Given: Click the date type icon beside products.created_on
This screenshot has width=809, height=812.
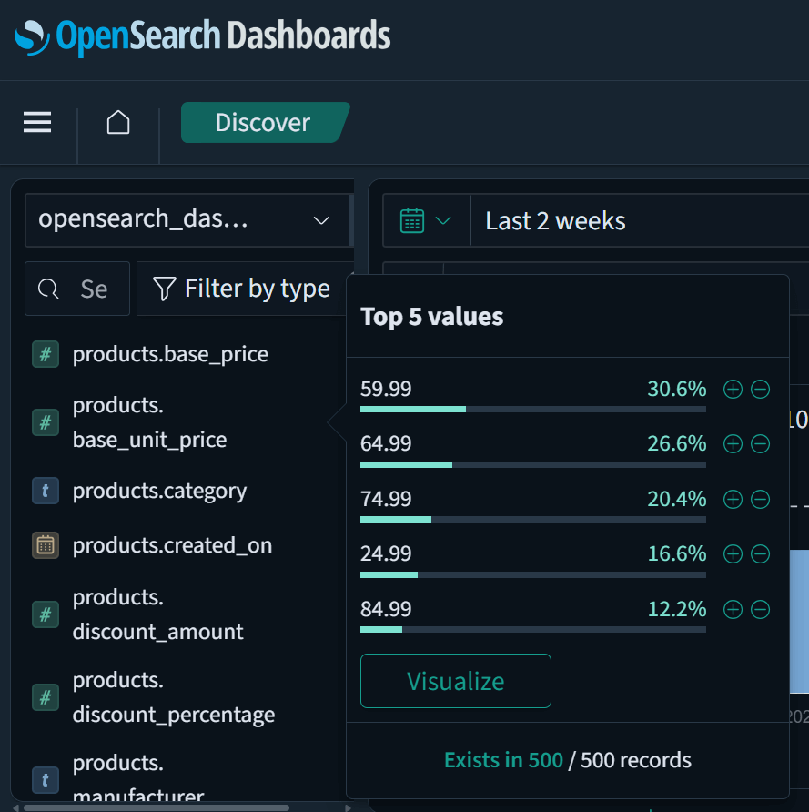Looking at the screenshot, I should pos(45,545).
